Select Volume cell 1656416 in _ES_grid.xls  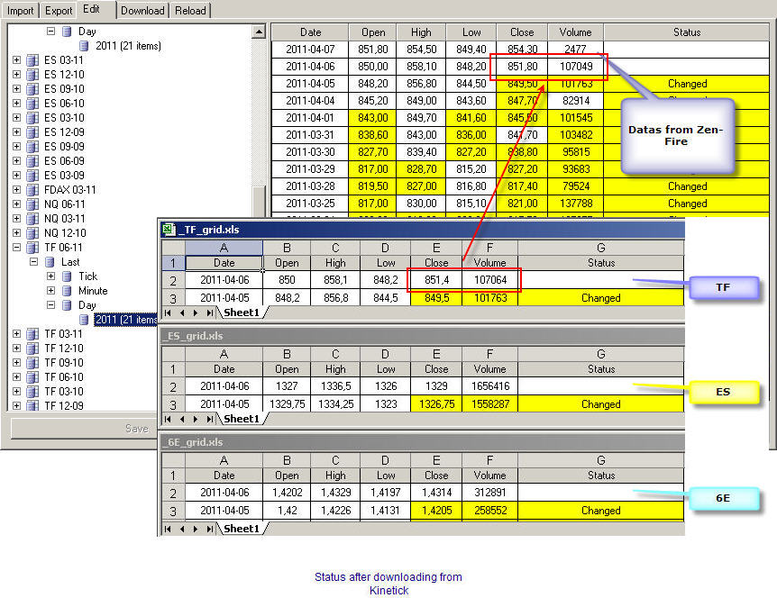coord(489,386)
